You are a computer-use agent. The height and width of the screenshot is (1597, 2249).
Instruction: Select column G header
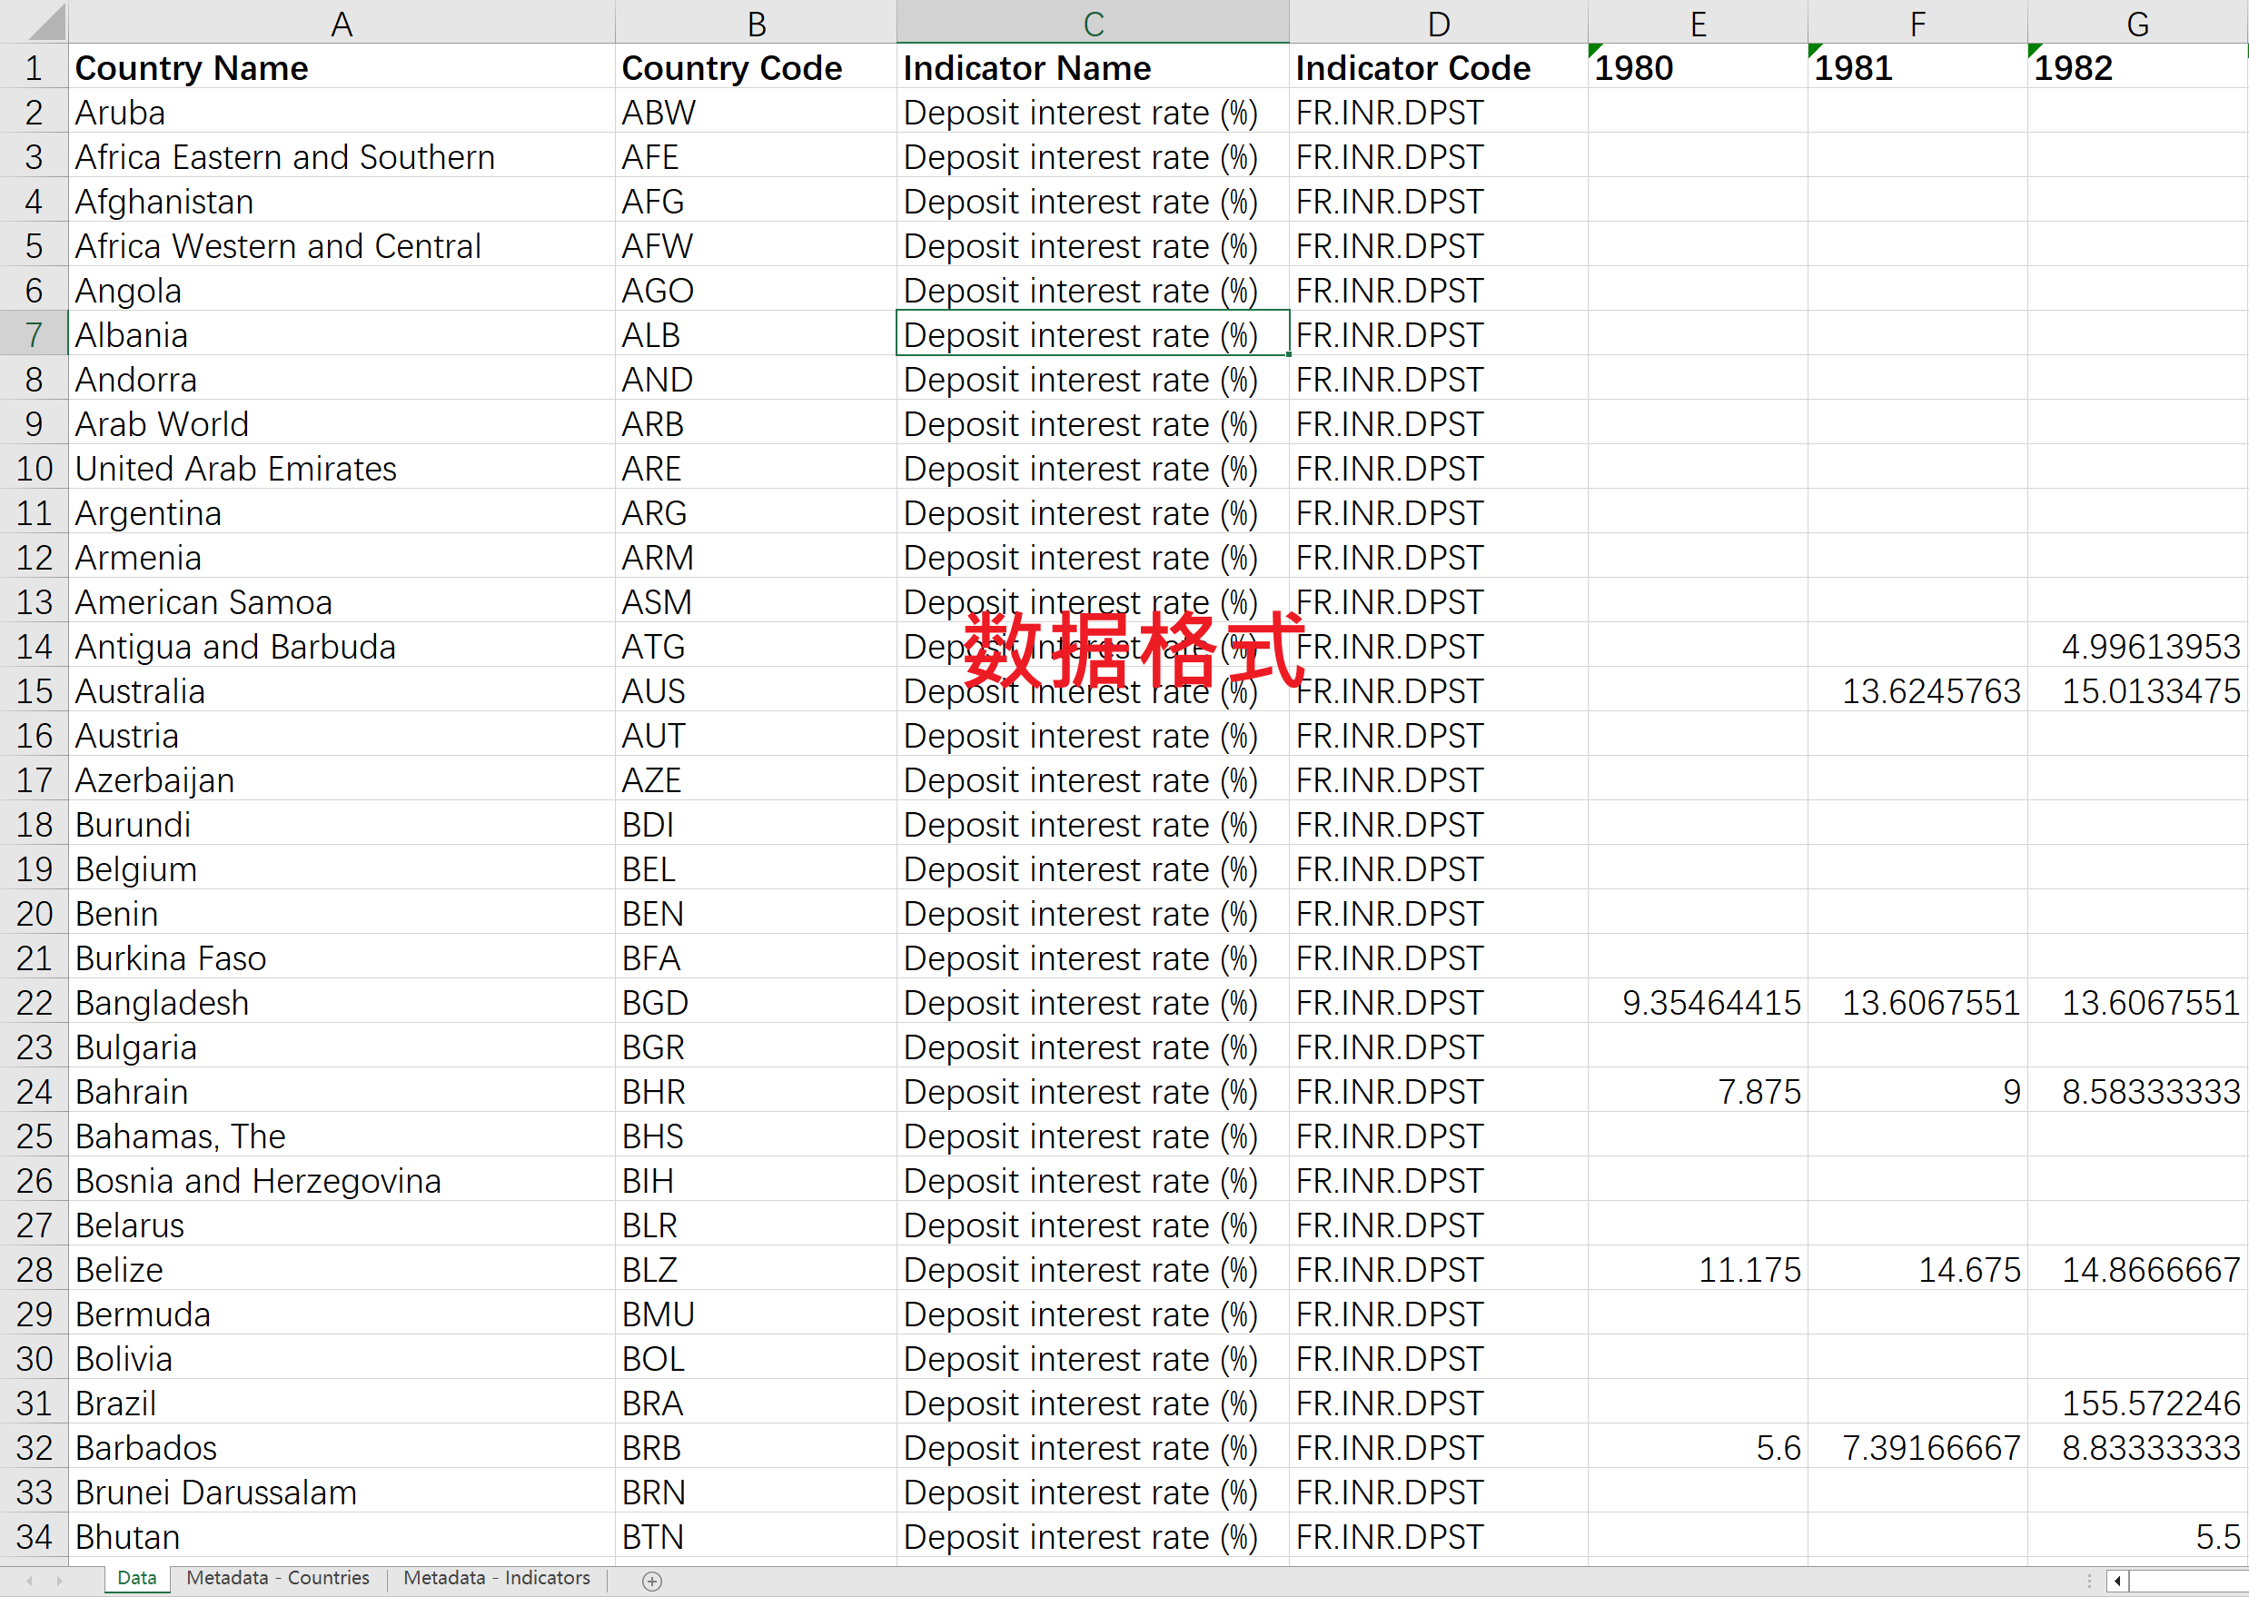pyautogui.click(x=2137, y=23)
